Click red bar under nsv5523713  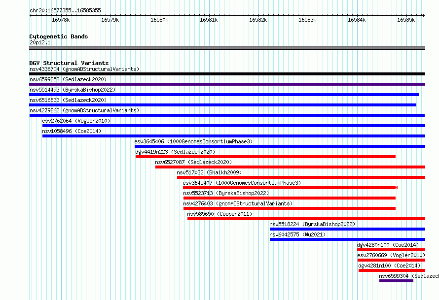pos(290,198)
